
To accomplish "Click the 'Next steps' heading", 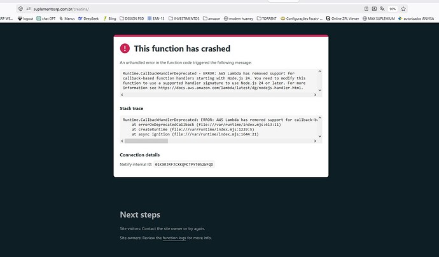I will tap(140, 215).
